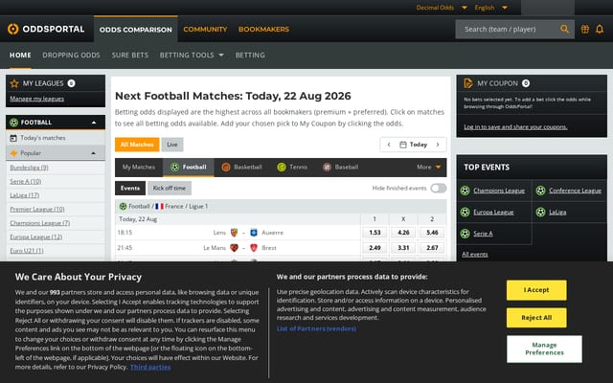613x383 pixels.
Task: Select the My Matches tab
Action: pyautogui.click(x=139, y=167)
